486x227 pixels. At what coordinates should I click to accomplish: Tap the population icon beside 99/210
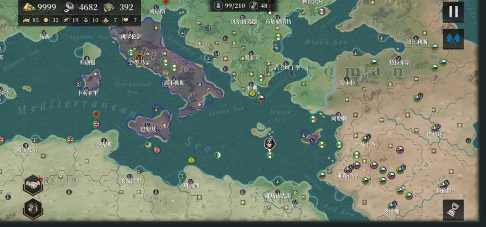(x=219, y=5)
